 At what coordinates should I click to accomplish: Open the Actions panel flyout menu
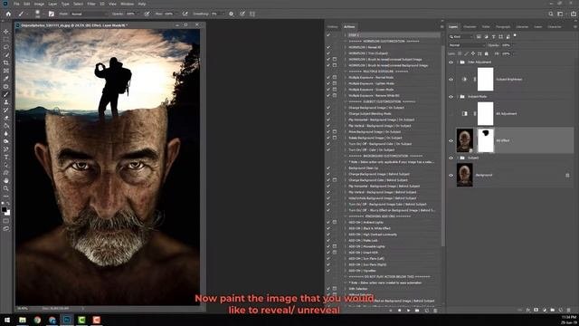pyautogui.click(x=441, y=26)
